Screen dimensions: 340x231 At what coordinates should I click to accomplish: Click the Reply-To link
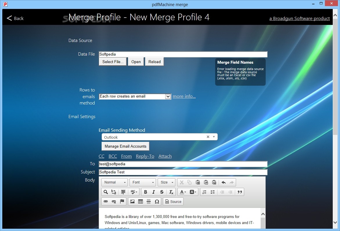pyautogui.click(x=145, y=156)
